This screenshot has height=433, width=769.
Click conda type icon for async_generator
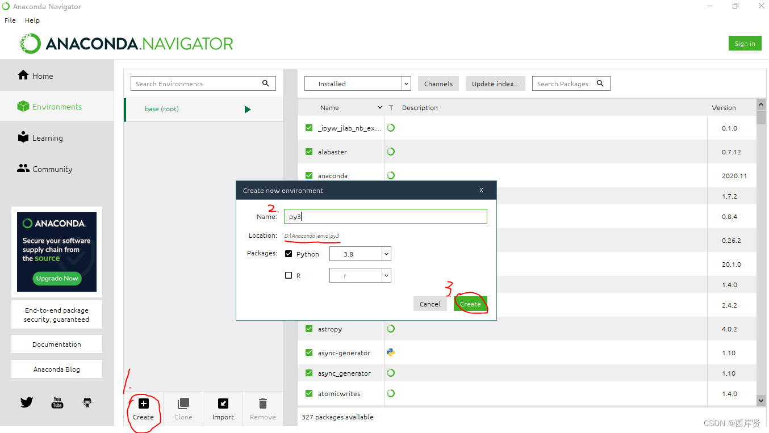pos(391,373)
